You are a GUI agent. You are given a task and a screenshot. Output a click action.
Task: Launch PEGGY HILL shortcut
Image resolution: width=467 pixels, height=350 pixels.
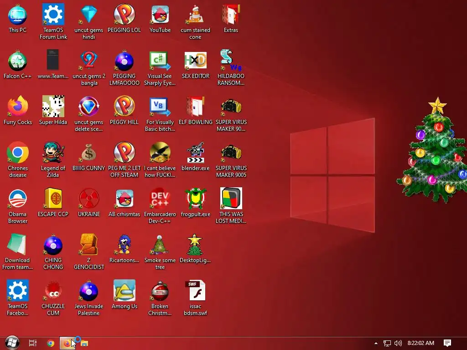point(124,110)
